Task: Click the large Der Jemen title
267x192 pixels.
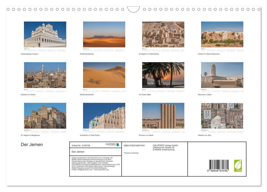Action: coord(32,145)
